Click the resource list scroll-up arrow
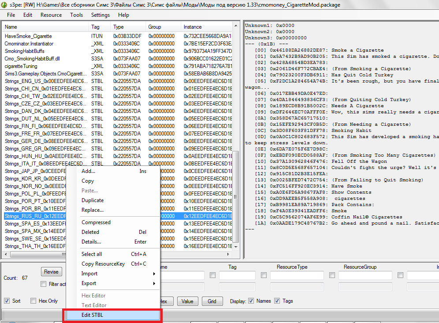The image size is (439, 323). 236,27
